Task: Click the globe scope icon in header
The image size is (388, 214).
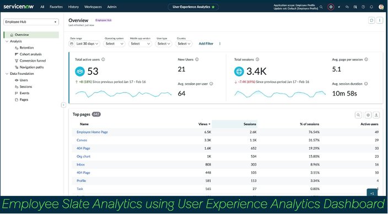Action: click(x=331, y=7)
